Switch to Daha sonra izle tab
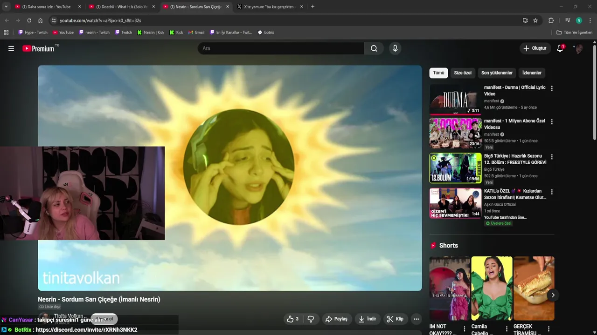 pos(47,7)
